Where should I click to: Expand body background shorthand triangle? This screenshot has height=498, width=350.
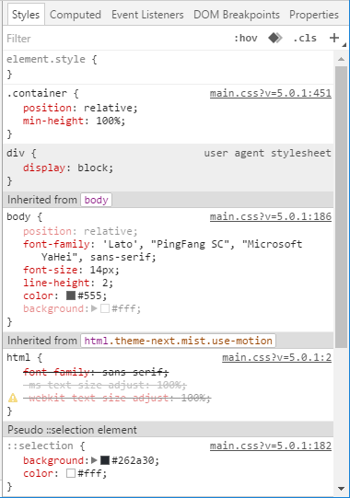[94, 308]
